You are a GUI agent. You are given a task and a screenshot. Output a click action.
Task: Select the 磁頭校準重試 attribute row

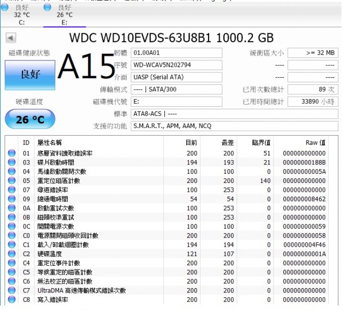[x=167, y=217]
